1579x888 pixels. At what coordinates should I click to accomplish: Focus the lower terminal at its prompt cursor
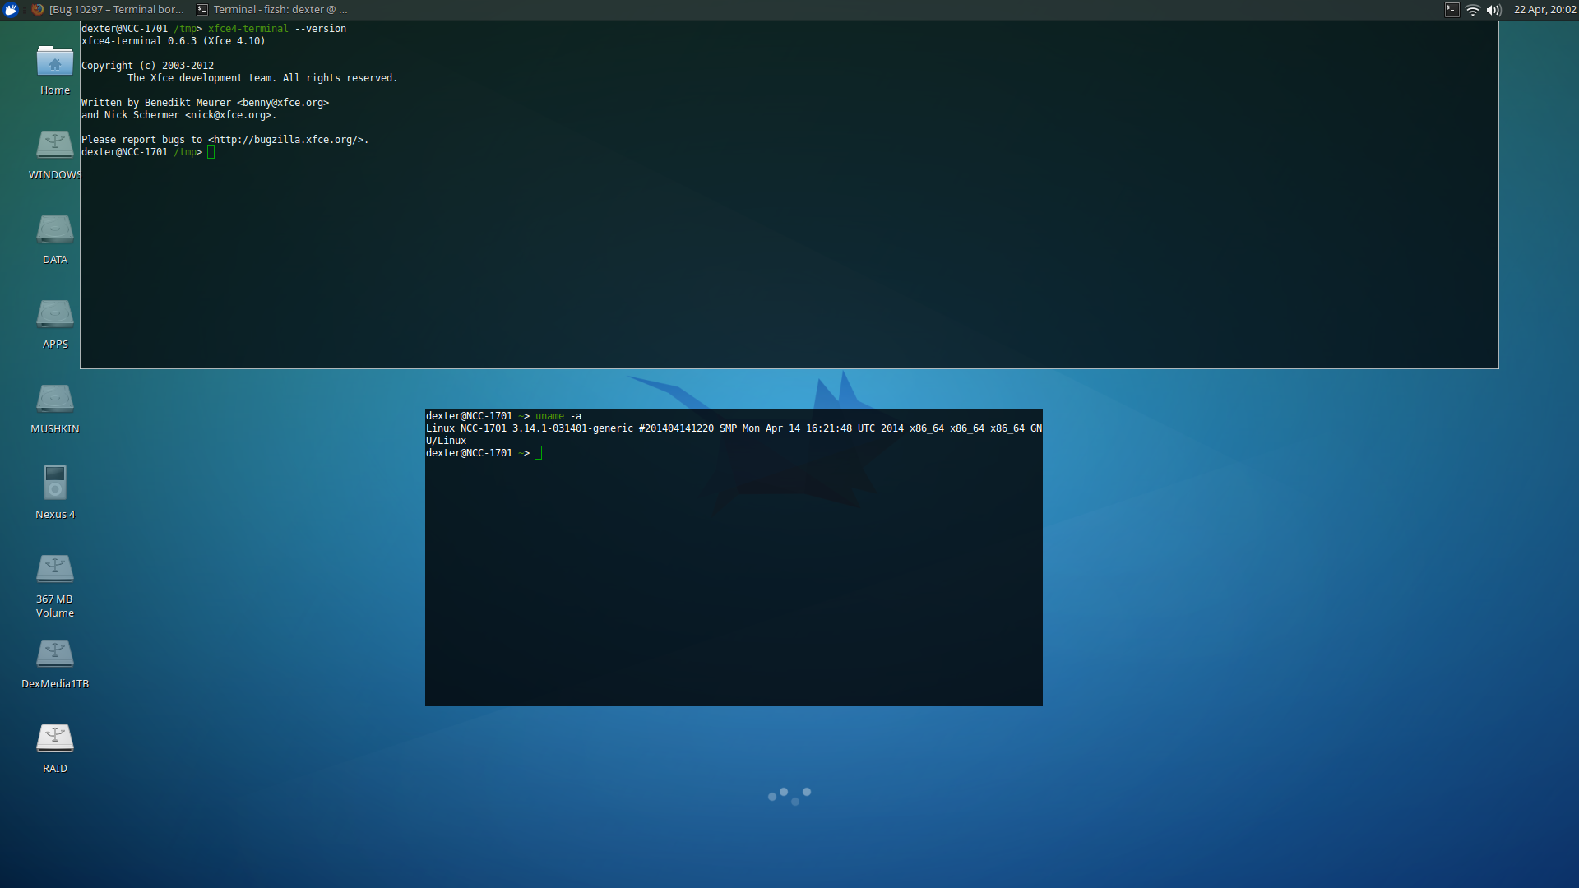(539, 453)
